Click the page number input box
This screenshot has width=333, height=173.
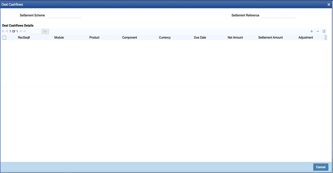click(x=35, y=31)
